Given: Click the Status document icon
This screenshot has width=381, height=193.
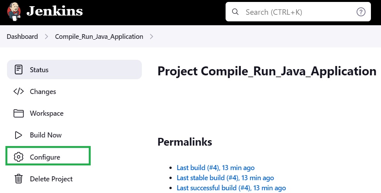Looking at the screenshot, I should click(x=19, y=70).
